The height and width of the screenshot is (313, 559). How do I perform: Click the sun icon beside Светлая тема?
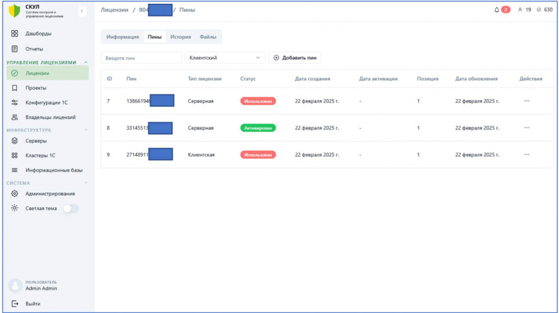[14, 208]
